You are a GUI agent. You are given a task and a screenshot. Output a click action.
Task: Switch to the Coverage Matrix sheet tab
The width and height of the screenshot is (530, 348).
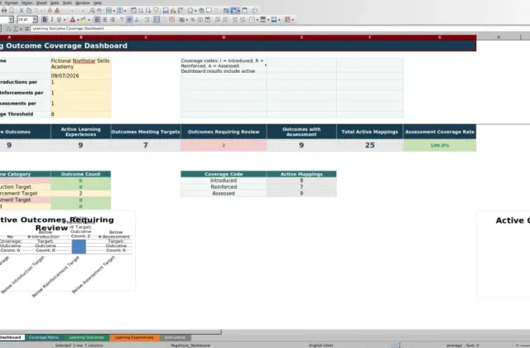tap(44, 337)
